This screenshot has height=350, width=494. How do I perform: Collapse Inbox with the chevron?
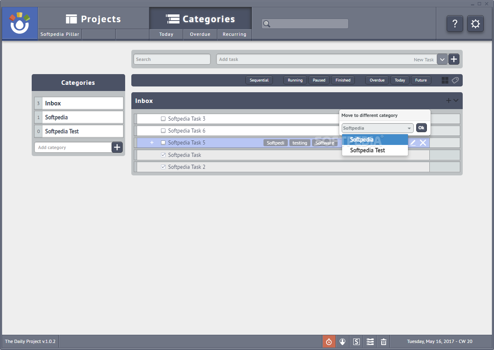456,100
